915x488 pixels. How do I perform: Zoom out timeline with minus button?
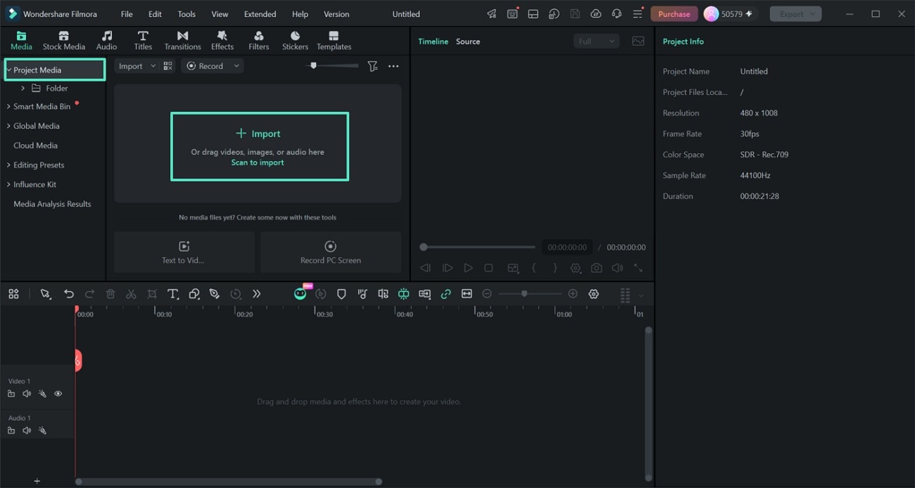pyautogui.click(x=486, y=294)
